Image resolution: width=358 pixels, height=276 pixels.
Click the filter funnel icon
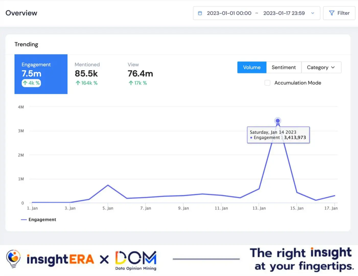coord(331,13)
